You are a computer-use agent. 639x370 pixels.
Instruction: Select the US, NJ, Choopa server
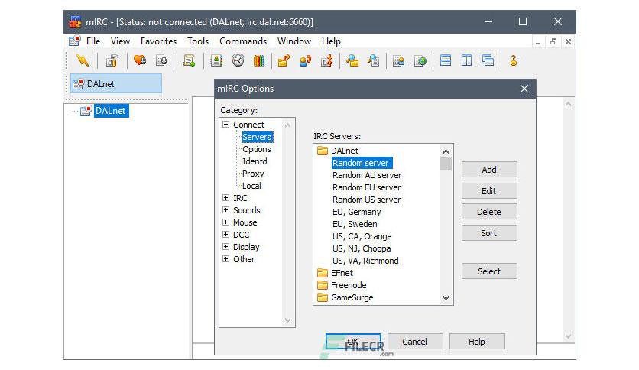[x=362, y=248]
